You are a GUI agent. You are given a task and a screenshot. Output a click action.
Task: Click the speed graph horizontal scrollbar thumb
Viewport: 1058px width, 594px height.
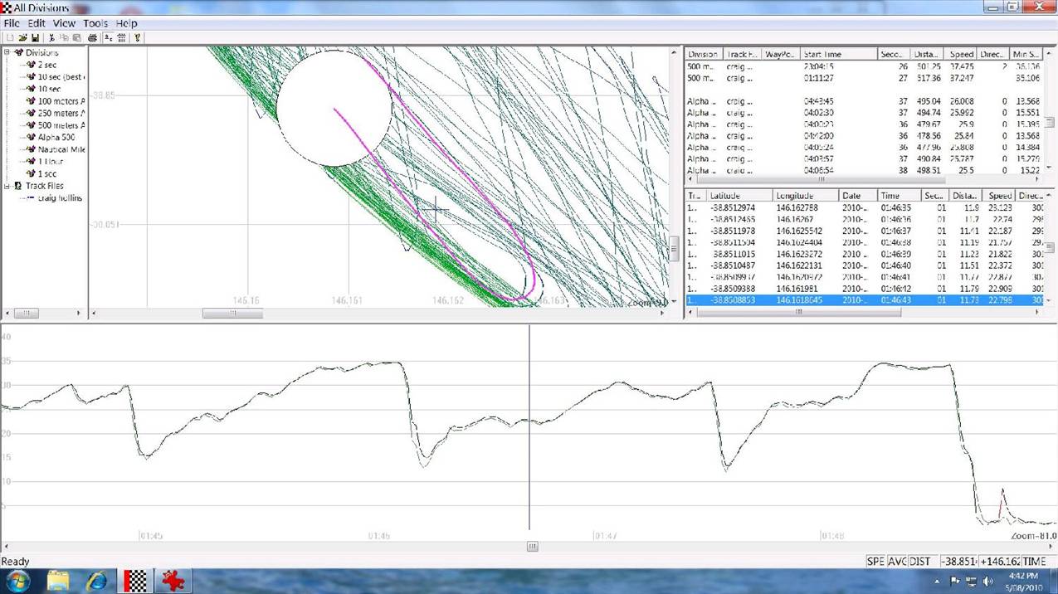point(533,546)
